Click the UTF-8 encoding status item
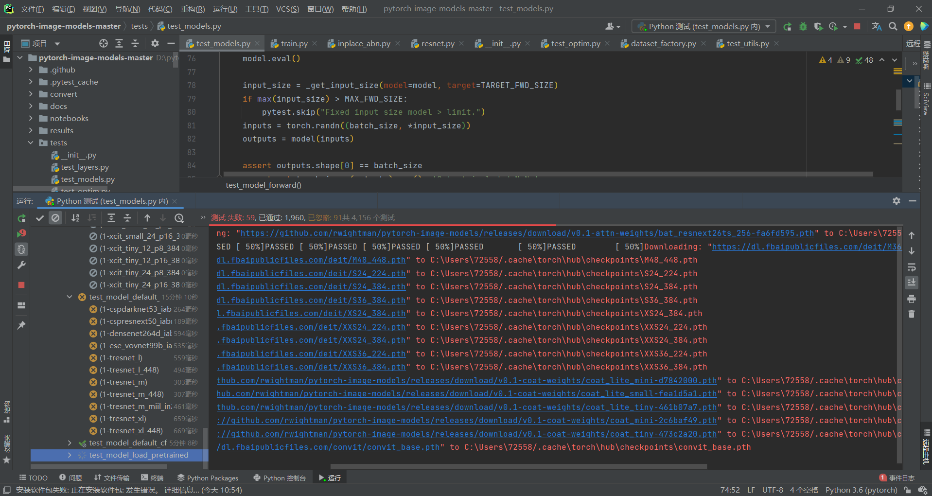 click(773, 490)
